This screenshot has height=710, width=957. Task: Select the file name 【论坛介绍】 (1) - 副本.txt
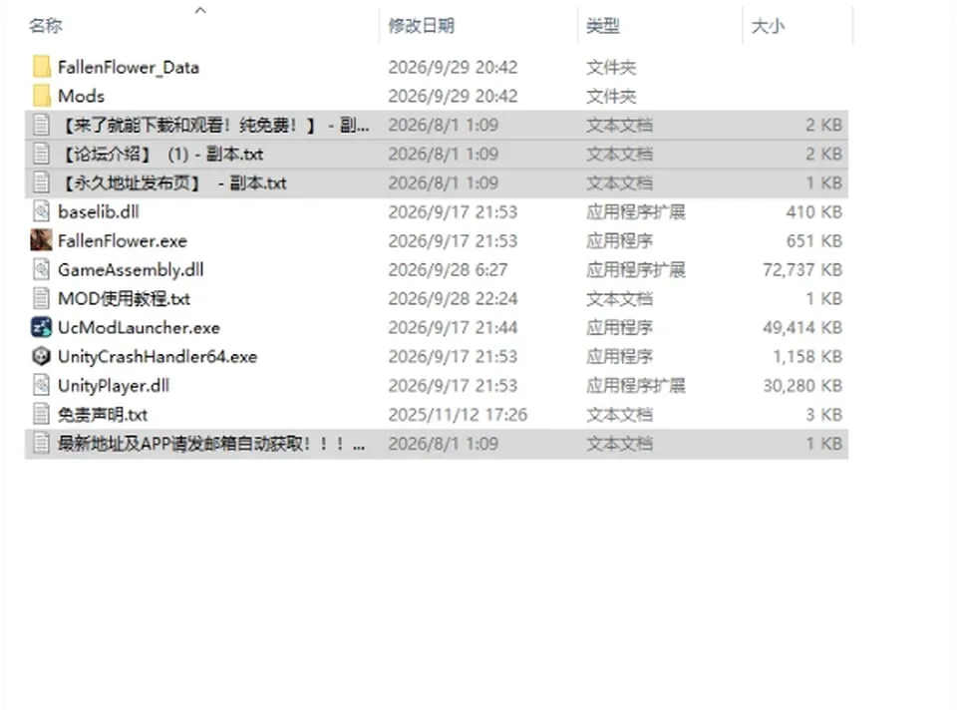pos(160,154)
